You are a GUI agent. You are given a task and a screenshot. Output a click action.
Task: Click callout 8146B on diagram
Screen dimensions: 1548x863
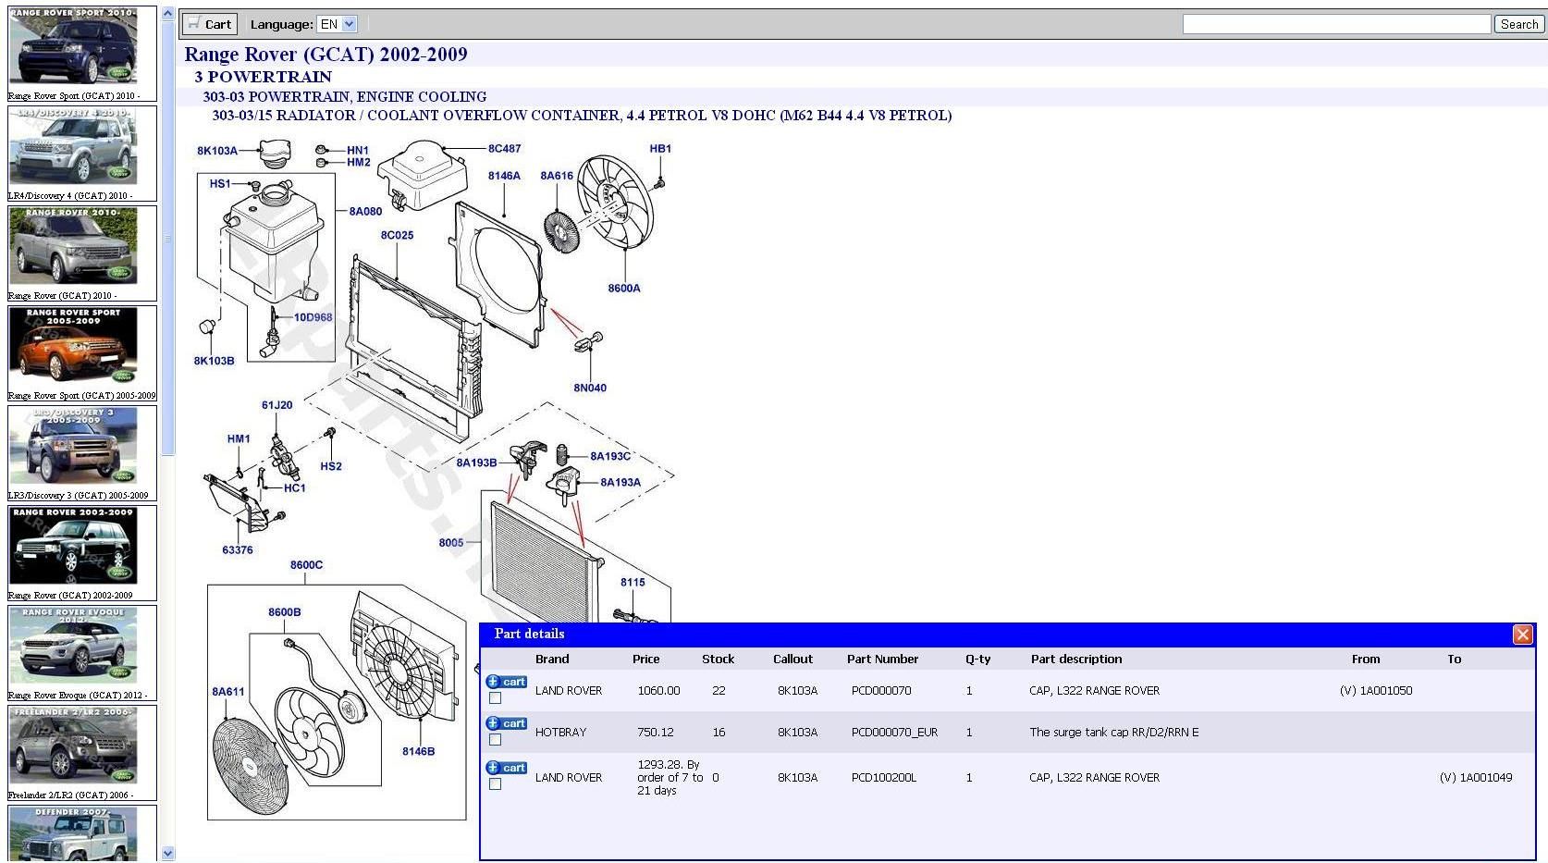(418, 751)
